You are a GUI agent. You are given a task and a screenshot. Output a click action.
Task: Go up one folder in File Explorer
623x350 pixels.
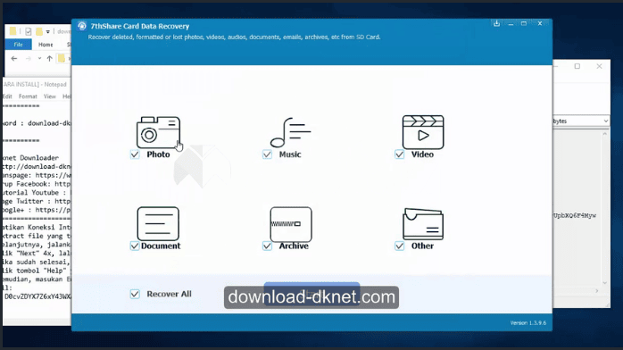point(50,59)
